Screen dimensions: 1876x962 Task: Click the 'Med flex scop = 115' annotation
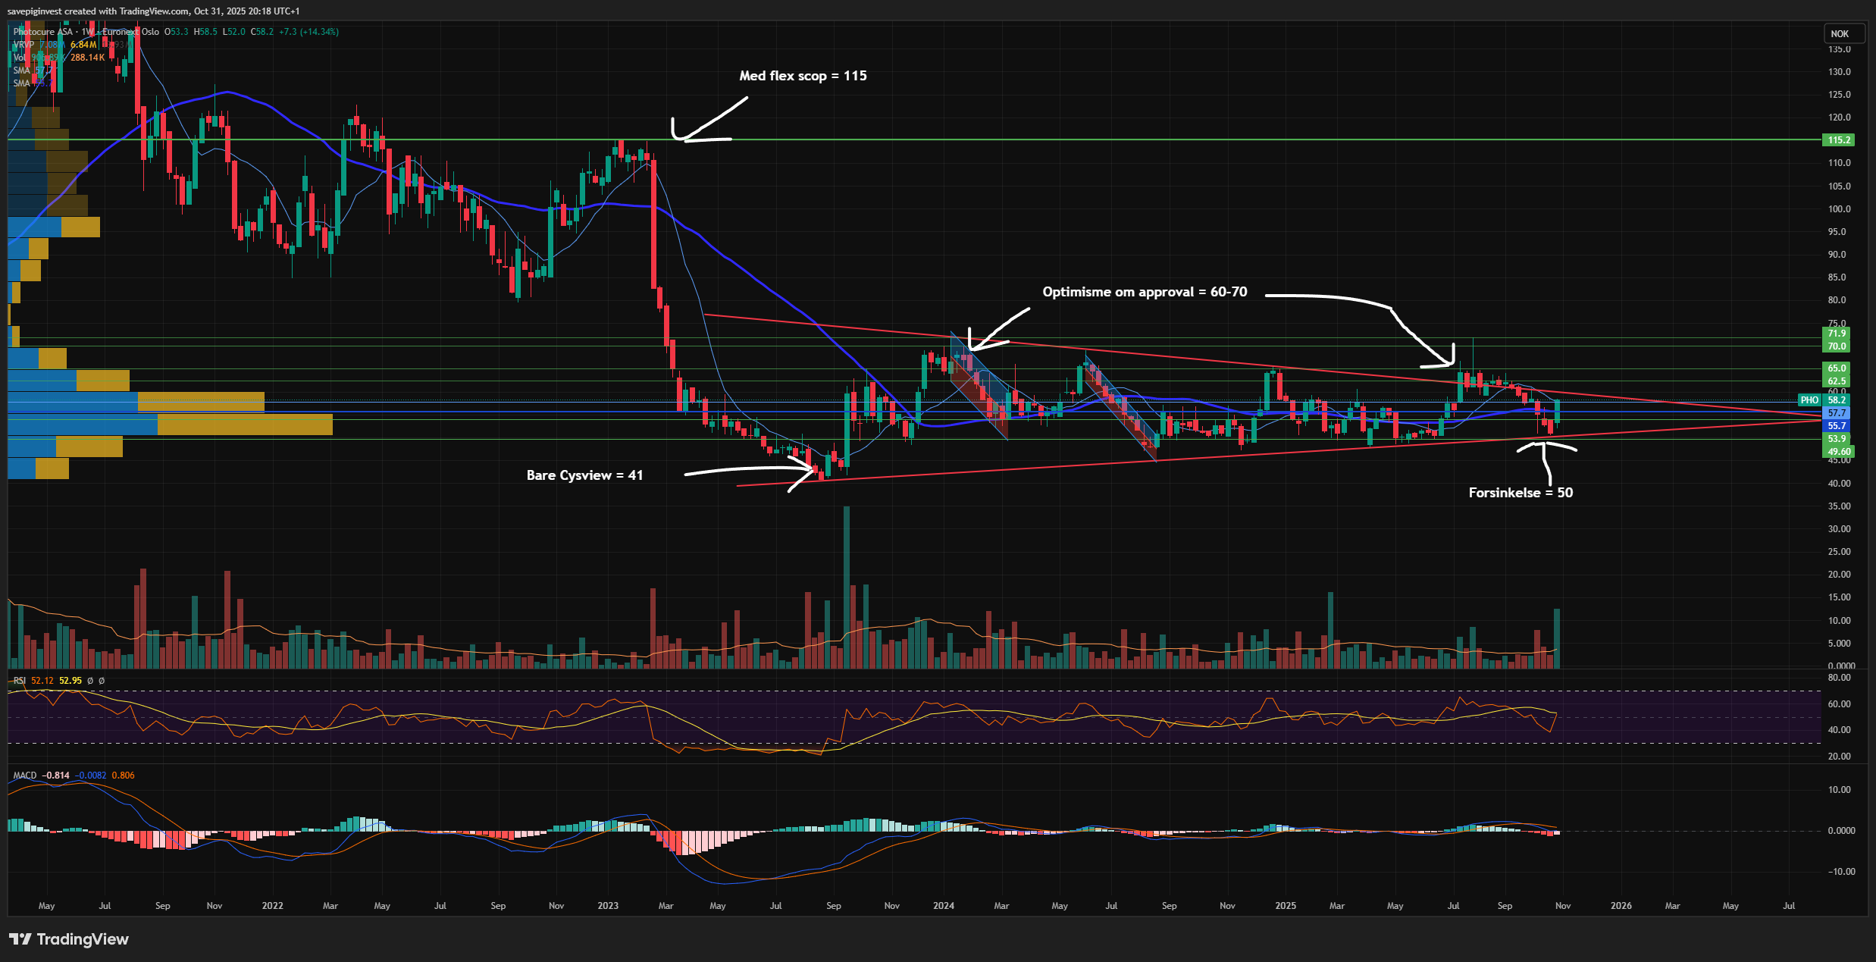pos(803,76)
